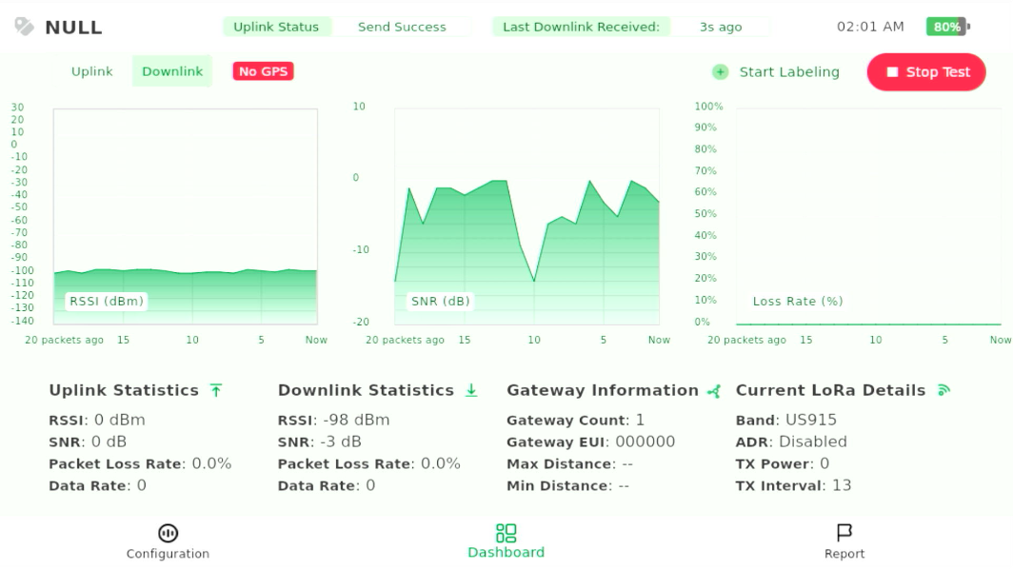The height and width of the screenshot is (569, 1013).
Task: Click the green plus icon beside Start Labeling
Action: (x=721, y=72)
